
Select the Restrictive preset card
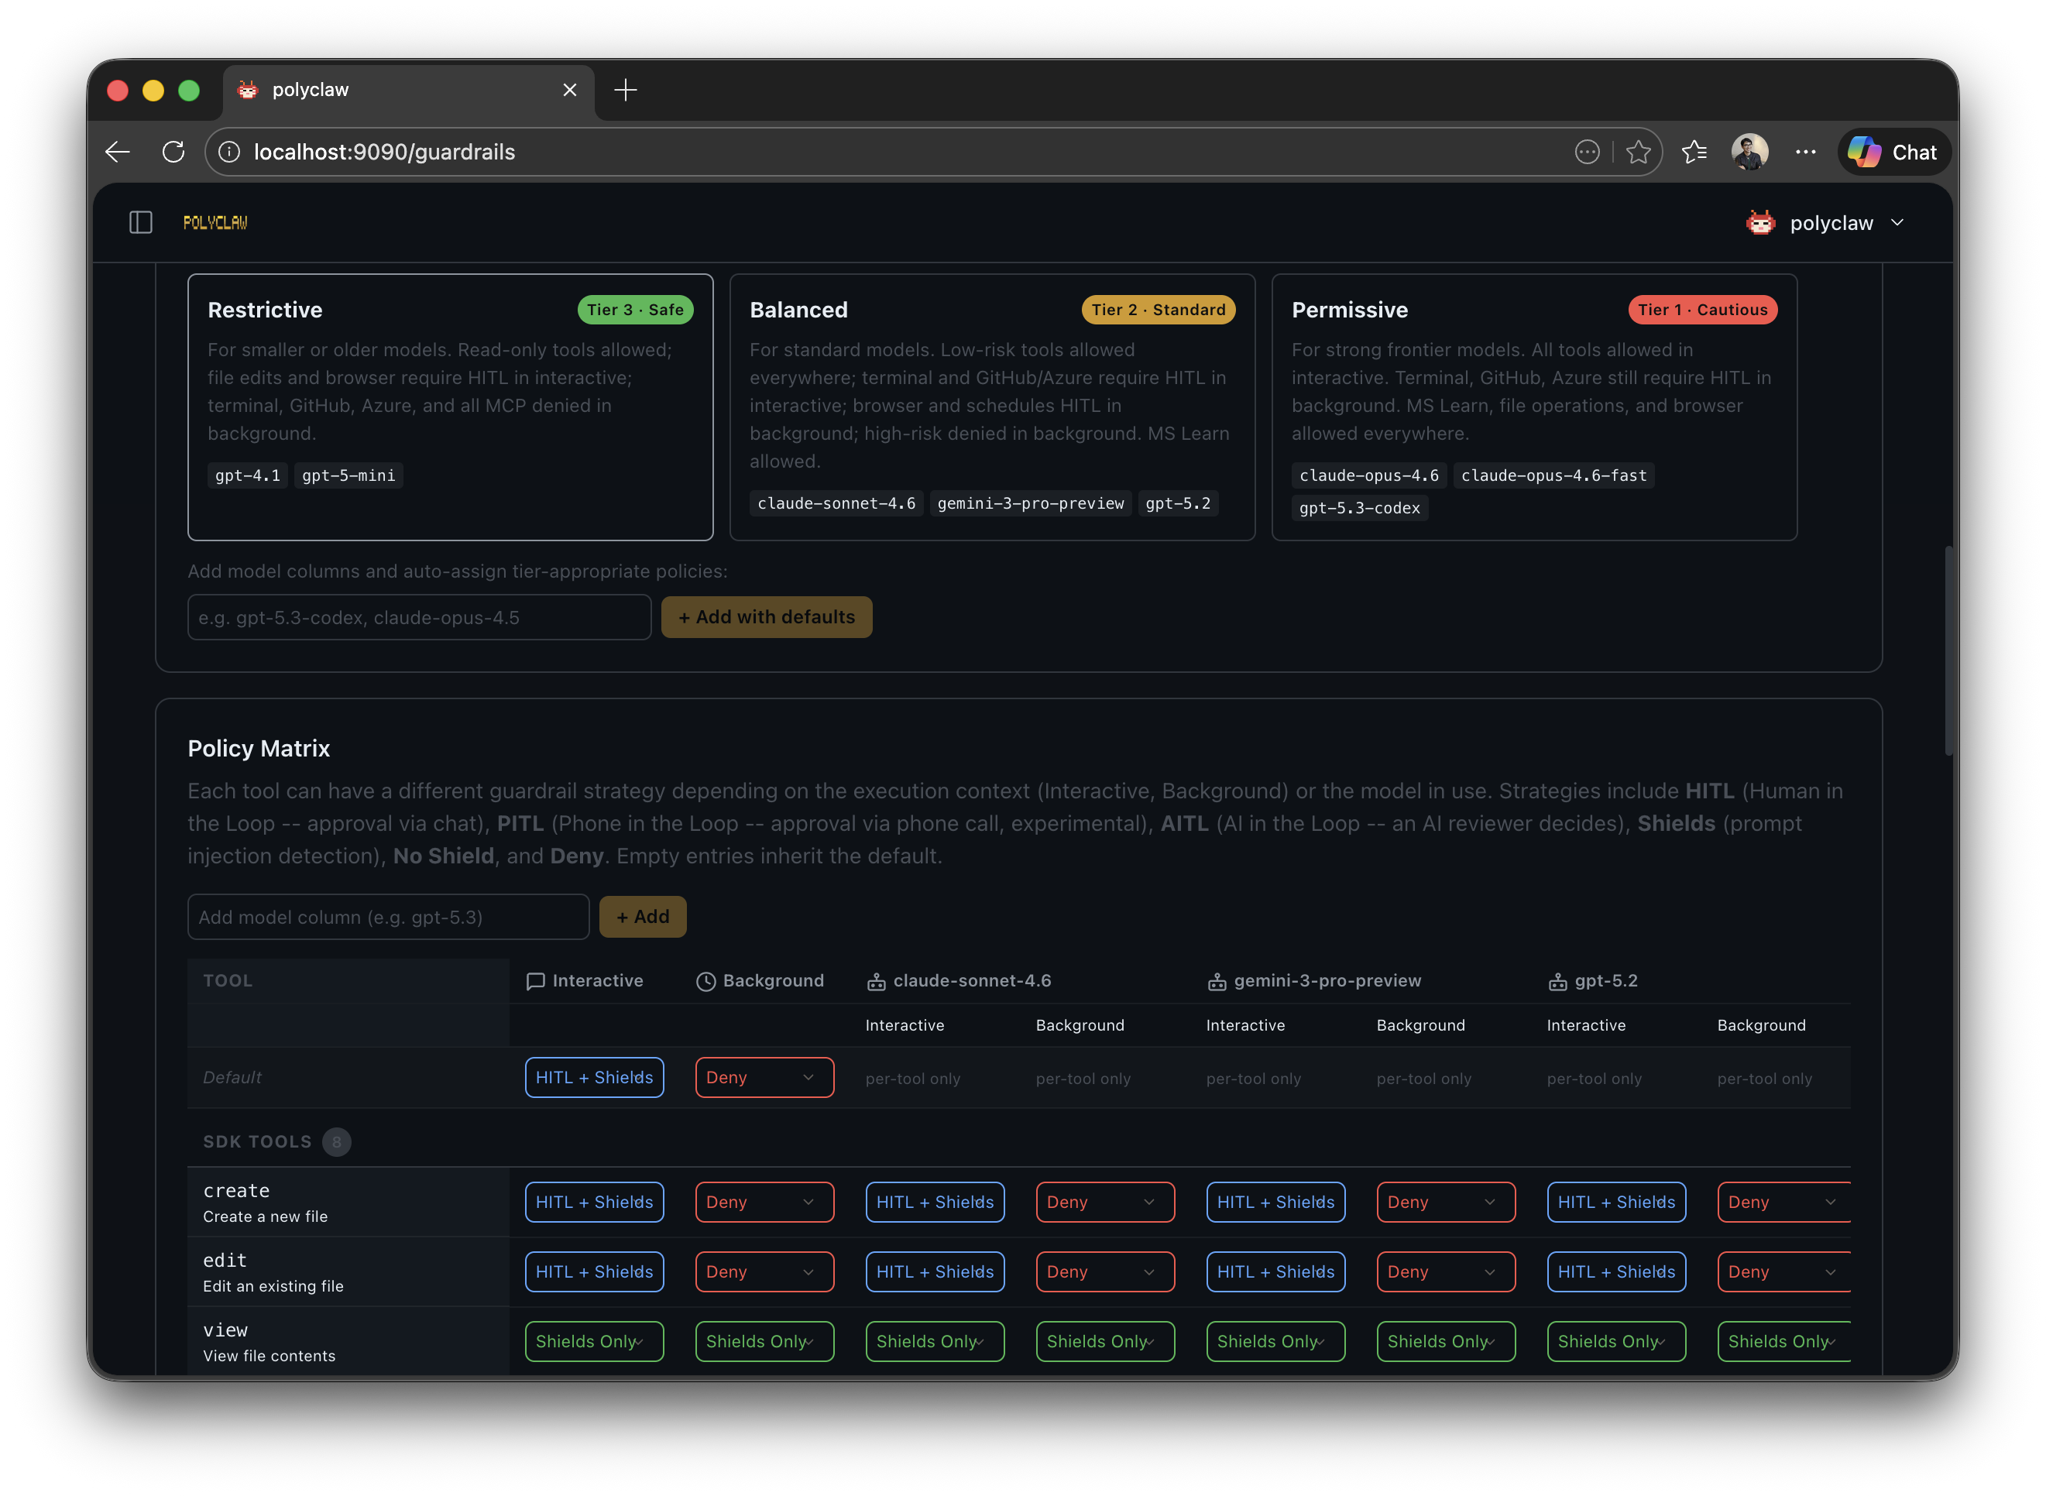tap(450, 407)
